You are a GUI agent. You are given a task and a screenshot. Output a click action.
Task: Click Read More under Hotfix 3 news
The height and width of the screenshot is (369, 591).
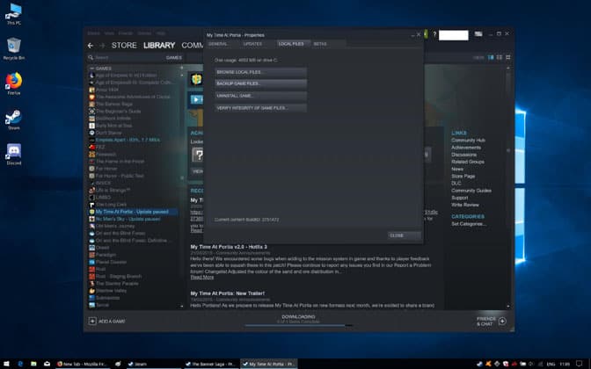click(x=202, y=277)
